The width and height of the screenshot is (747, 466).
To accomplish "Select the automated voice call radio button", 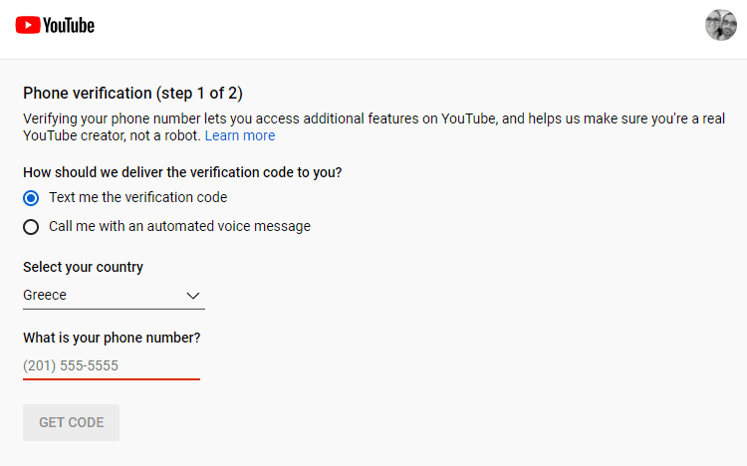I will click(31, 227).
